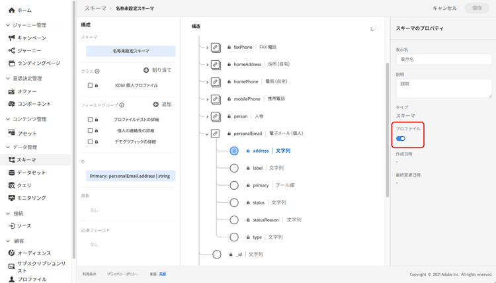496x283 pixels.
Task: Click the copy structure icon top right
Action: click(373, 28)
